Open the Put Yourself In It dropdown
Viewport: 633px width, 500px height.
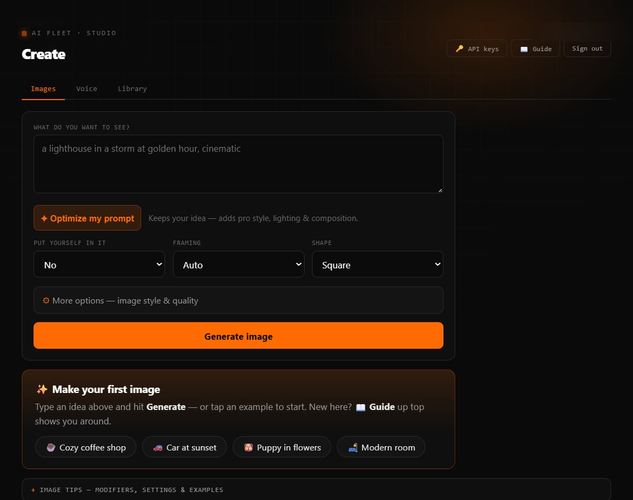click(99, 264)
